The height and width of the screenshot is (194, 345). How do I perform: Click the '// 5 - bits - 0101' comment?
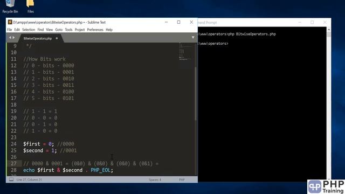tap(49, 98)
